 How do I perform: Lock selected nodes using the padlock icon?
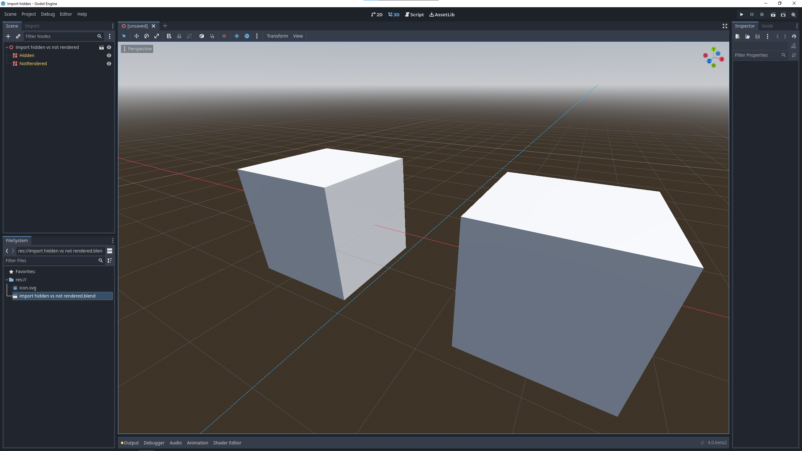click(x=179, y=36)
